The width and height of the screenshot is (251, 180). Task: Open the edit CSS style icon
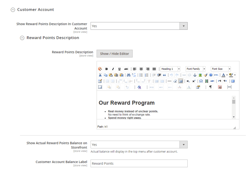pos(139,87)
